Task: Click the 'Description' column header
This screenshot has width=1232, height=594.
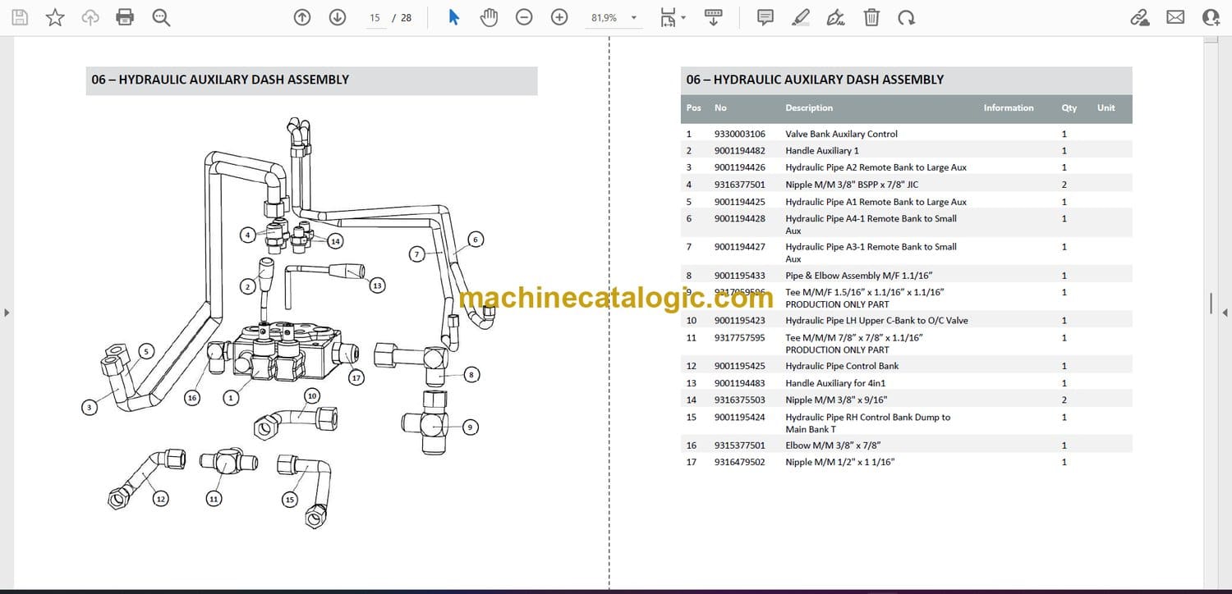Action: coord(809,107)
